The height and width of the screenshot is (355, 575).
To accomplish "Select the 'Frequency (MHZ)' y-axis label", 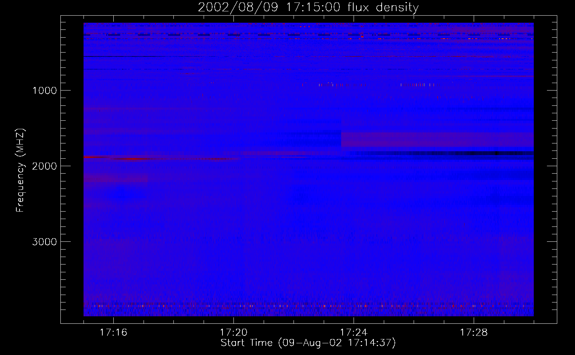I will pyautogui.click(x=20, y=170).
